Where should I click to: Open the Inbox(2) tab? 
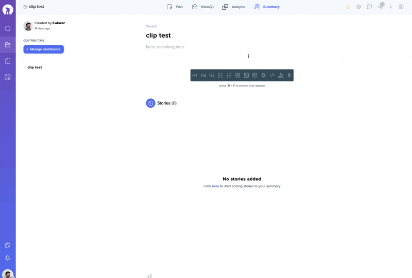[202, 7]
